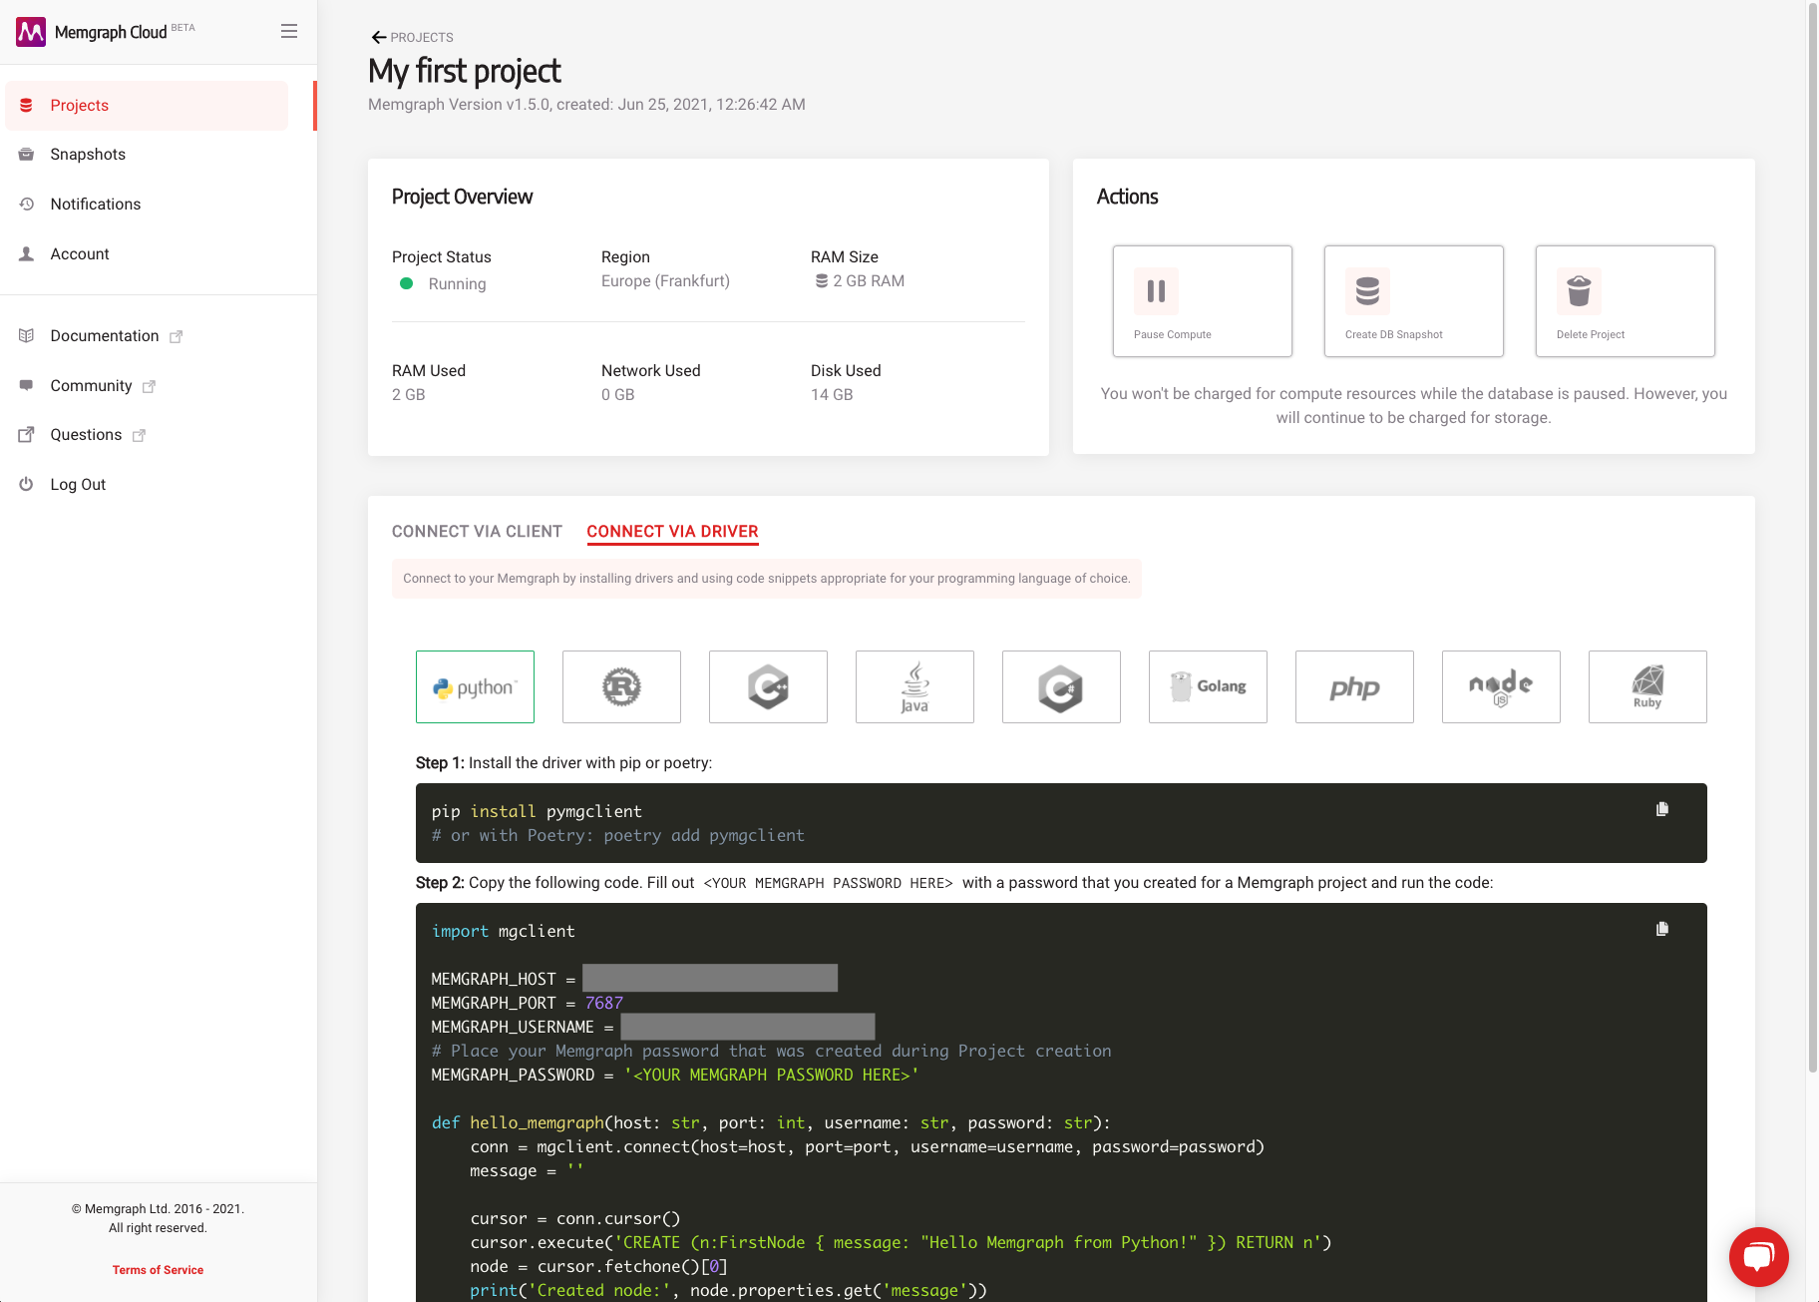Select the Java driver icon
This screenshot has height=1302, width=1819.
point(914,687)
